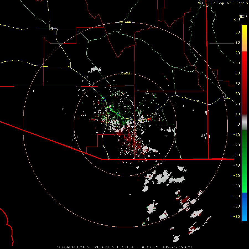Select the -40 scale value
The height and width of the screenshot is (249, 249).
[x=237, y=165]
